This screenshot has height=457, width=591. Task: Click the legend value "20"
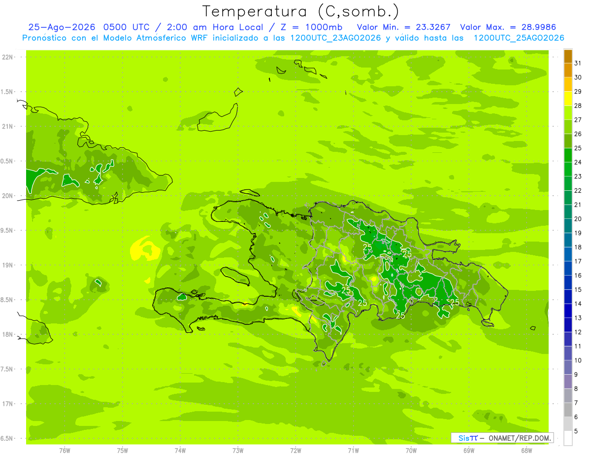578,219
